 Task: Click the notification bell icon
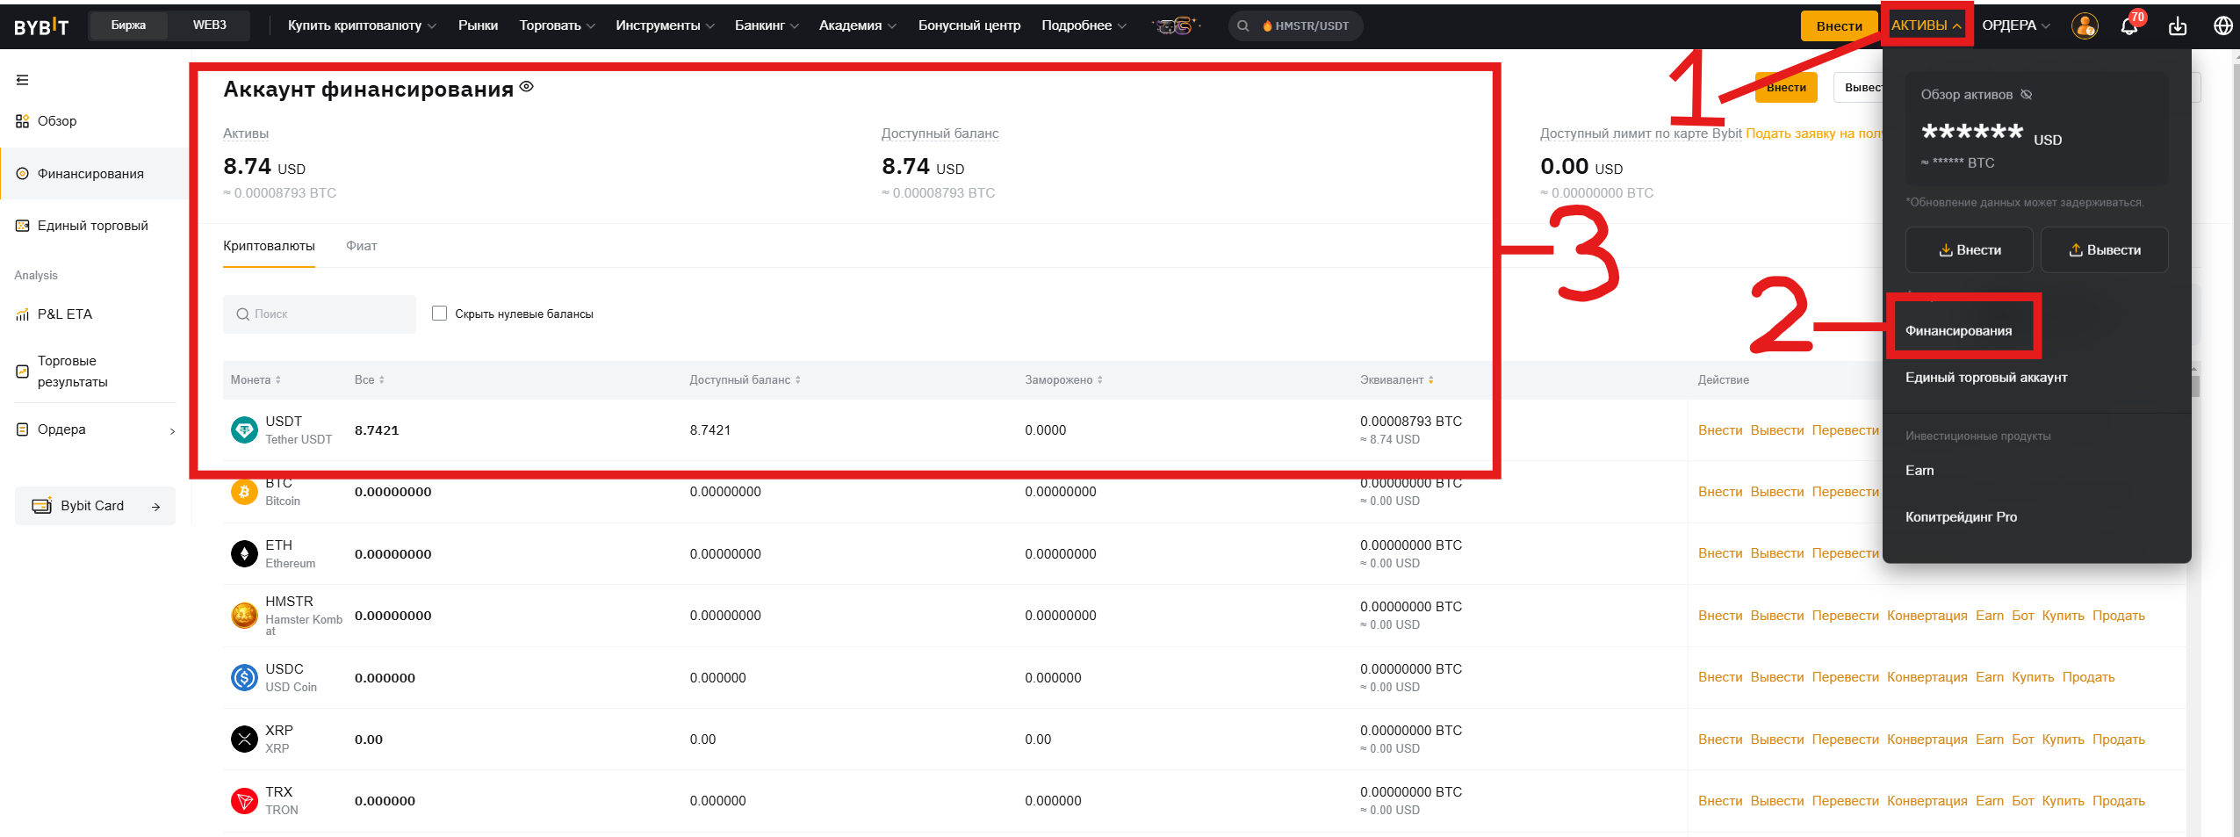pyautogui.click(x=2128, y=26)
